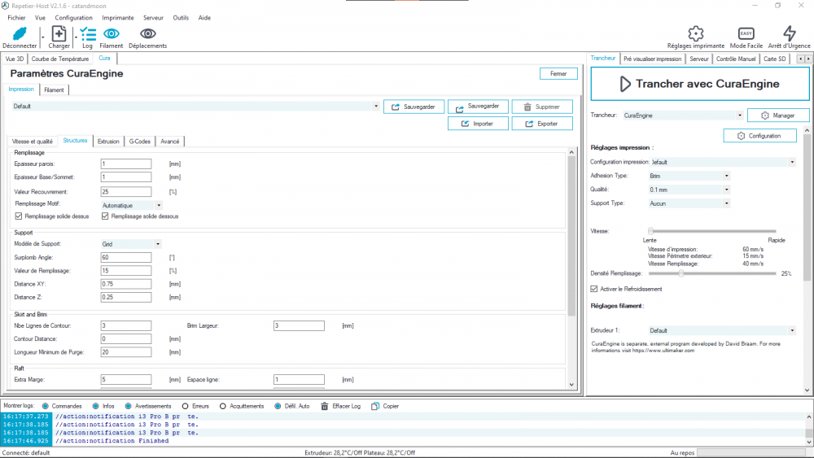This screenshot has height=458, width=814.
Task: Toggle Déplacements eye icon
Action: tap(148, 33)
